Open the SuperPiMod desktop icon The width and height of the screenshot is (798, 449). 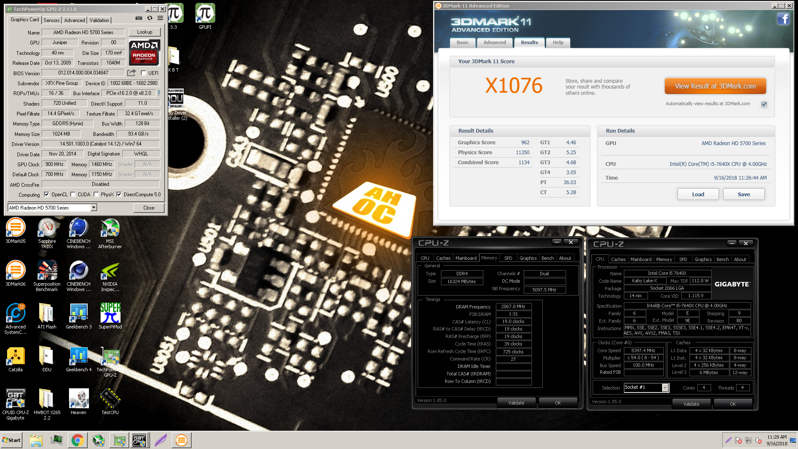[x=110, y=316]
